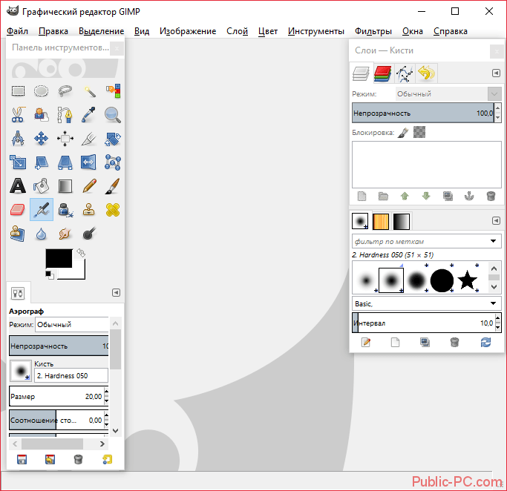Adjust the brush Интервал slider
The height and width of the screenshot is (491, 507).
tap(423, 323)
